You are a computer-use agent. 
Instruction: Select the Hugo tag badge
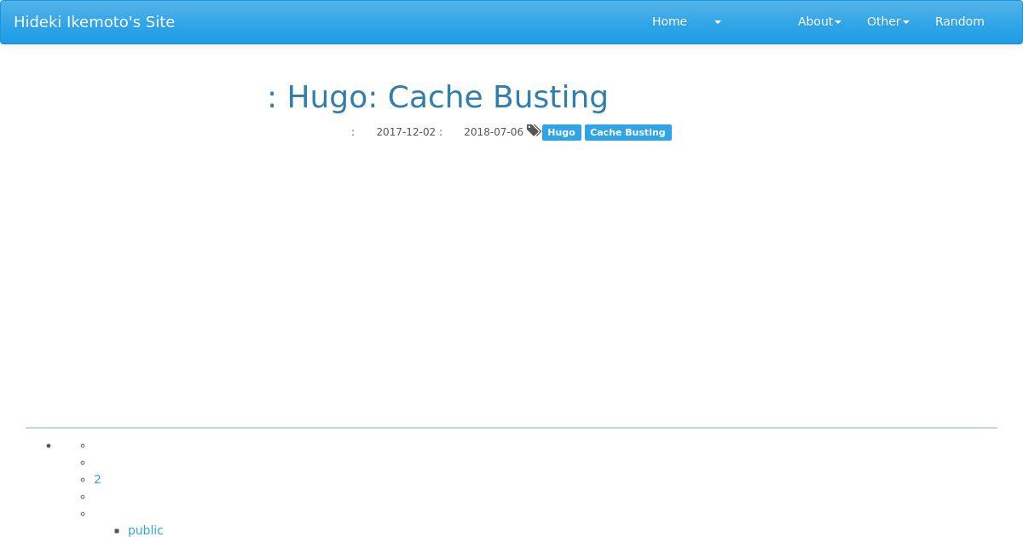(561, 132)
